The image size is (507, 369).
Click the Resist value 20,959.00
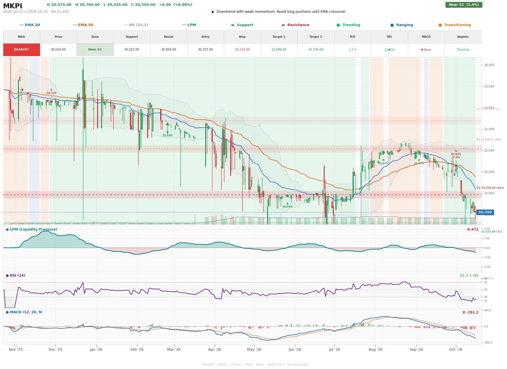[x=169, y=50]
